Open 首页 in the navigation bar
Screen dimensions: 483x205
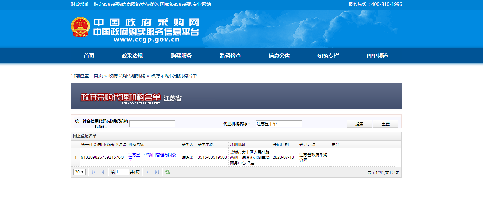click(89, 56)
